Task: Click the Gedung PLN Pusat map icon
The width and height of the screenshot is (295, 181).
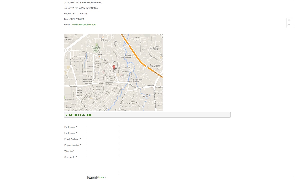Action: click(x=80, y=89)
